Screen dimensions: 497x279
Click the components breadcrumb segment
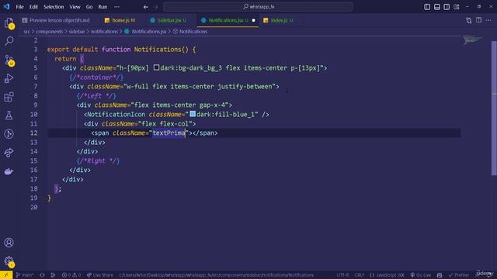point(50,32)
